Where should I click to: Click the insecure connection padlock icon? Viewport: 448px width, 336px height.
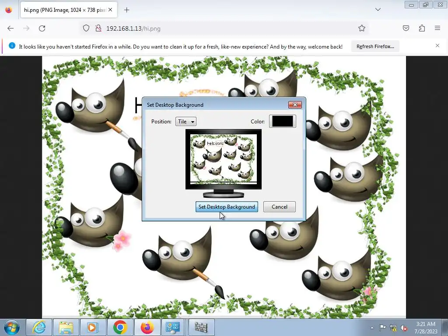tap(98, 28)
